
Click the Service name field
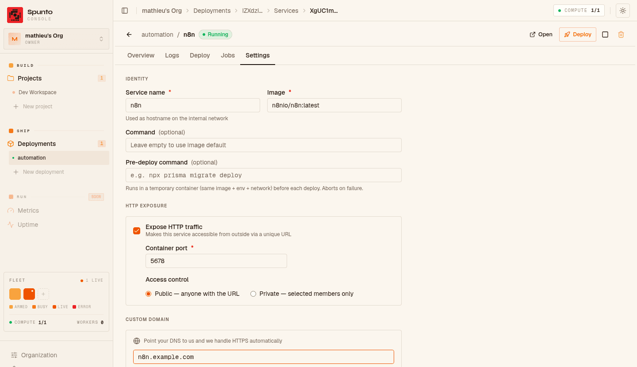193,105
